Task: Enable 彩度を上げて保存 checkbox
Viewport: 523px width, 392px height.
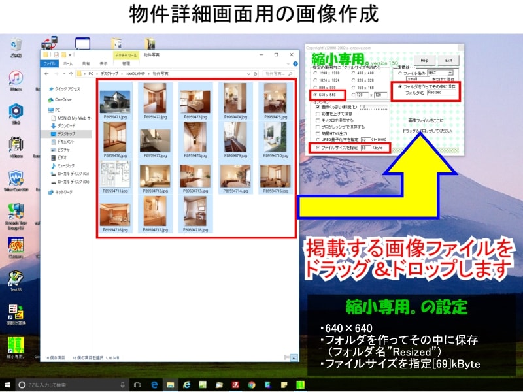Action: (318, 114)
